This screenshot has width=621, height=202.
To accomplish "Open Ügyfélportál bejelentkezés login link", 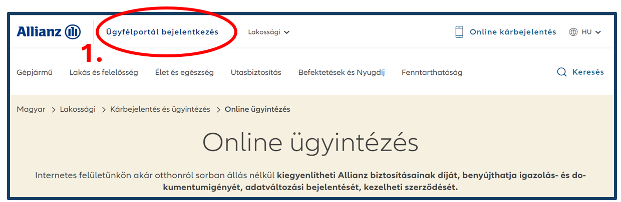I will tap(162, 32).
